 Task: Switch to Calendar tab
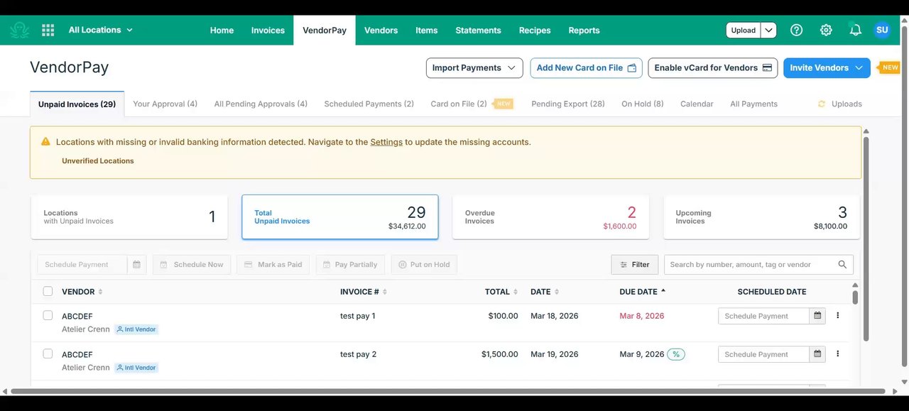pos(697,104)
